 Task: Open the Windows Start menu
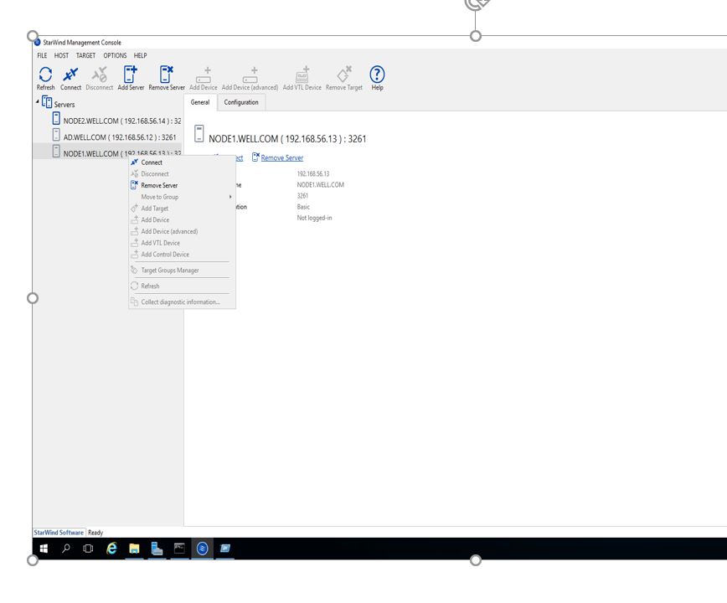click(44, 549)
